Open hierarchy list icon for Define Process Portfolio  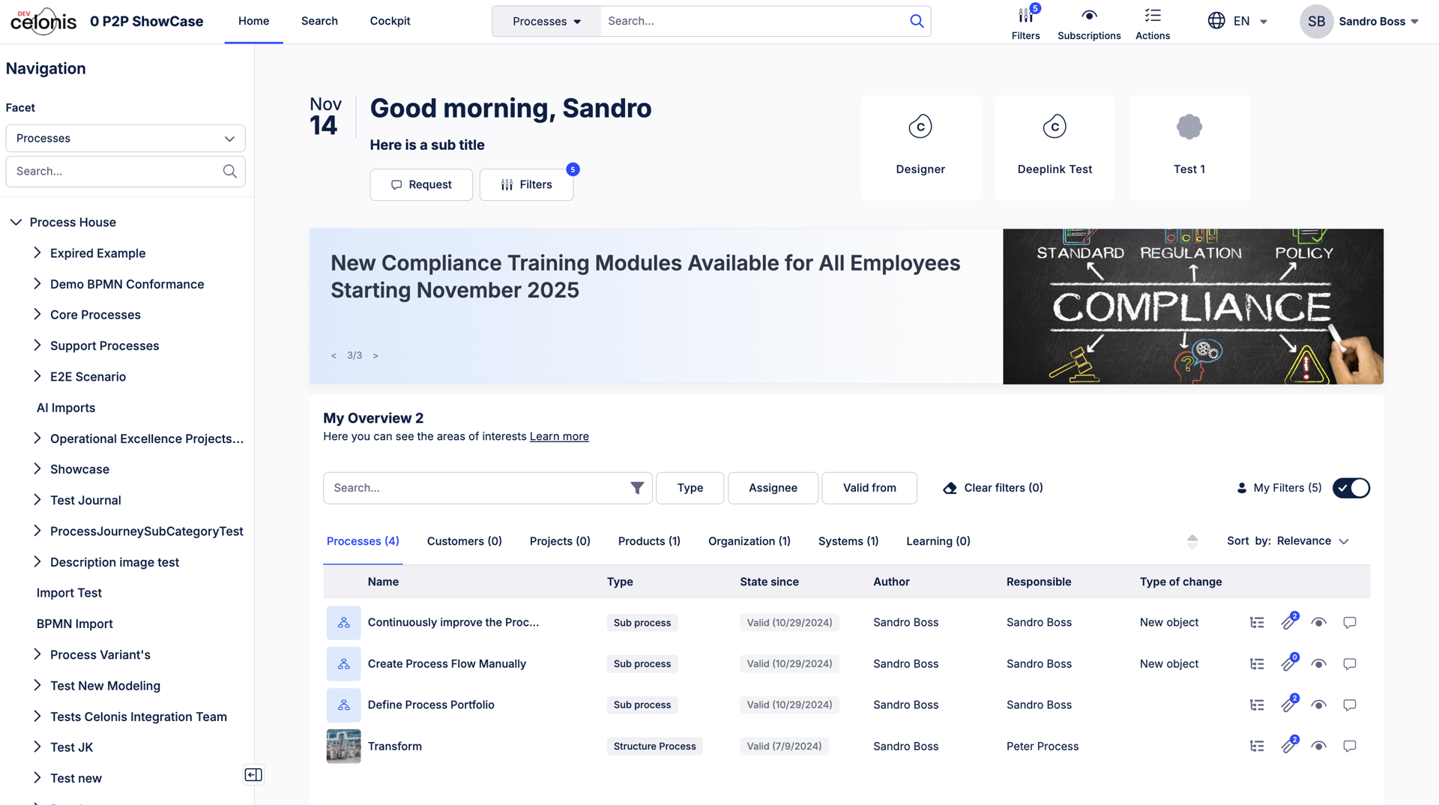tap(1257, 705)
